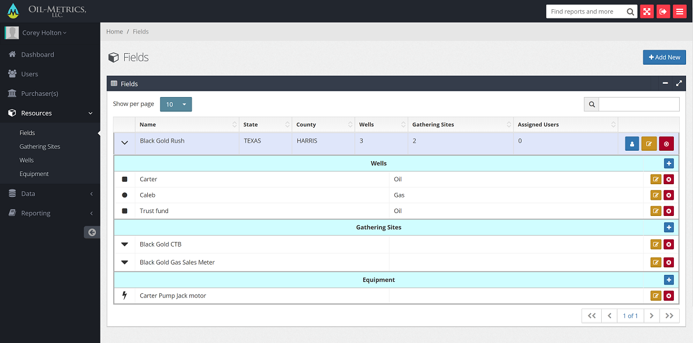Edit the Carter well row
Image resolution: width=693 pixels, height=343 pixels.
tap(656, 180)
